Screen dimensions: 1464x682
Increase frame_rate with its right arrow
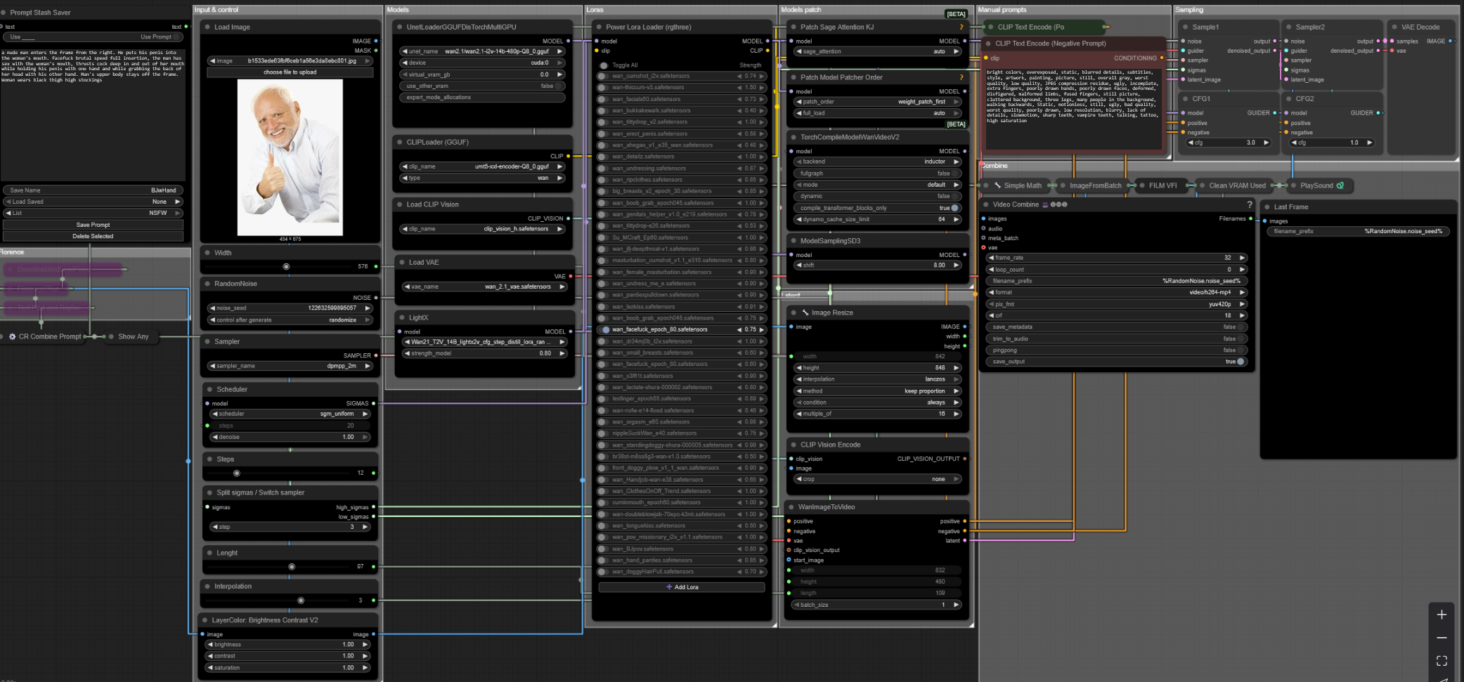click(x=1242, y=258)
